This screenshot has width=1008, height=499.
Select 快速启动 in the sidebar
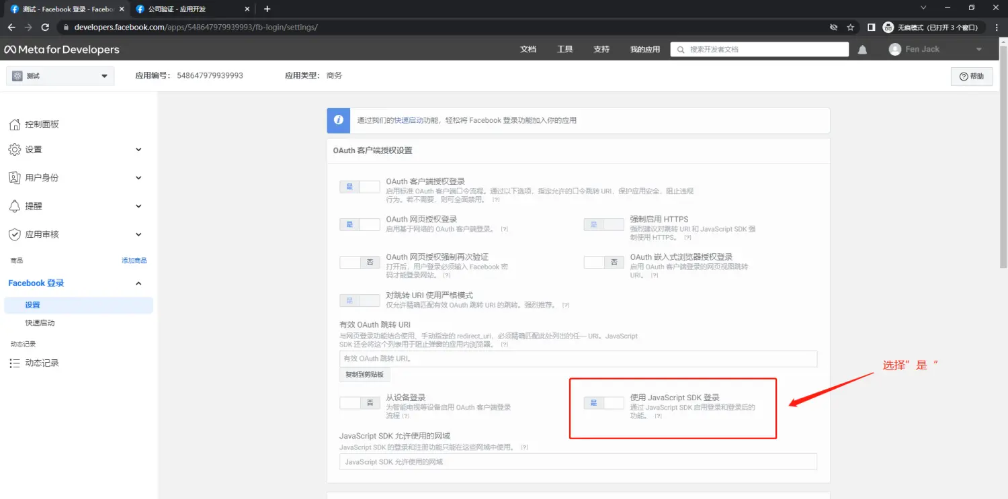(x=40, y=323)
